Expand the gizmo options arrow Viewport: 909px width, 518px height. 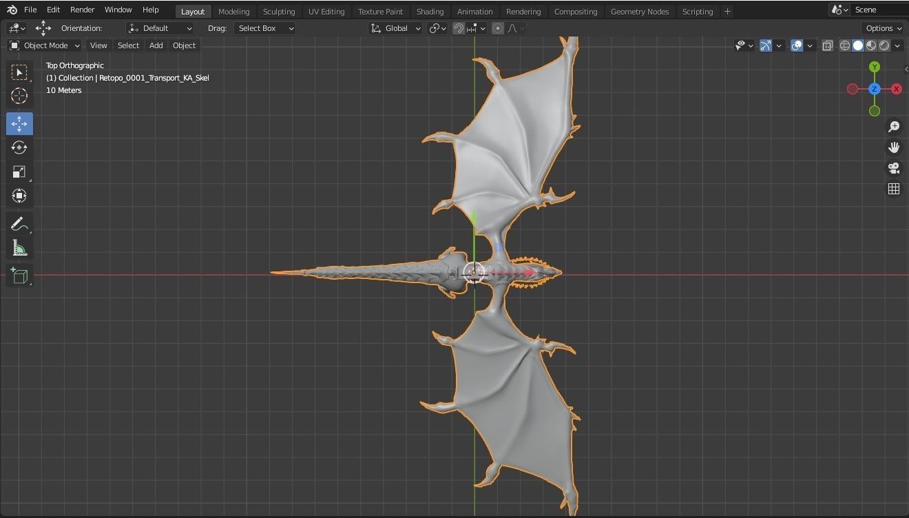pos(779,45)
